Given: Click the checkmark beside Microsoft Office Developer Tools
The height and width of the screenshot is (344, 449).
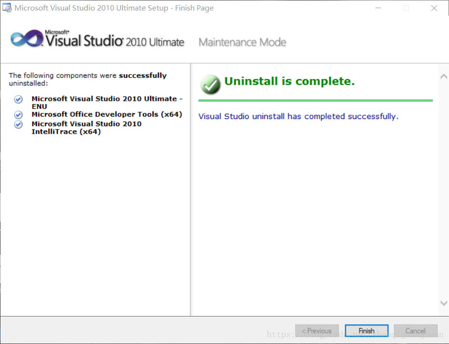Looking at the screenshot, I should click(x=18, y=115).
